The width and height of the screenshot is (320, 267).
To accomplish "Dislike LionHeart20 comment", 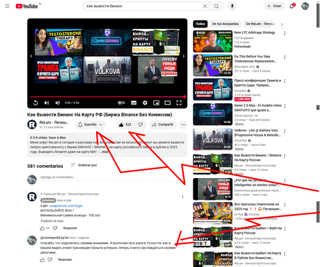I will pyautogui.click(x=50, y=260).
